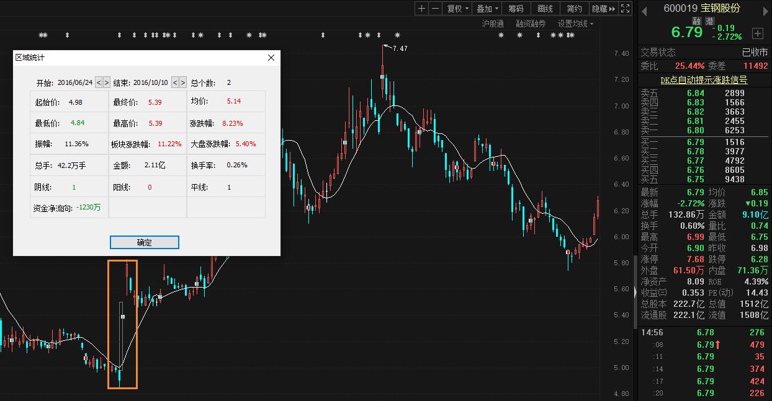Toggle 简约 simplified view
Image resolution: width=772 pixels, height=401 pixels.
click(575, 9)
